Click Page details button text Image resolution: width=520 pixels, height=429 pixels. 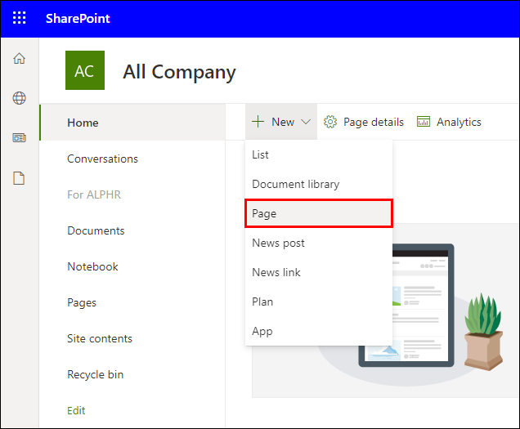(374, 122)
